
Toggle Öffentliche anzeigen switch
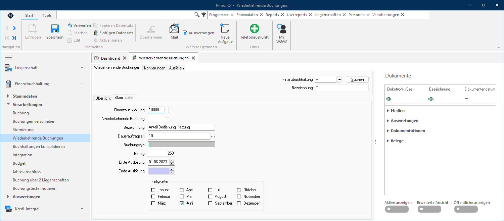[x=466, y=209]
